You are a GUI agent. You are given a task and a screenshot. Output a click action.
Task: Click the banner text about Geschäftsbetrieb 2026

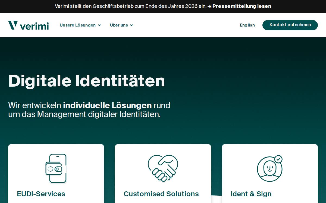131,6
